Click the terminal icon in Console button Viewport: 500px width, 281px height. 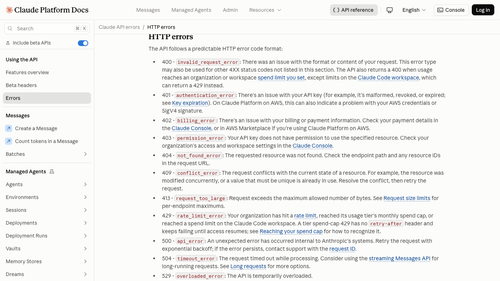(x=440, y=10)
